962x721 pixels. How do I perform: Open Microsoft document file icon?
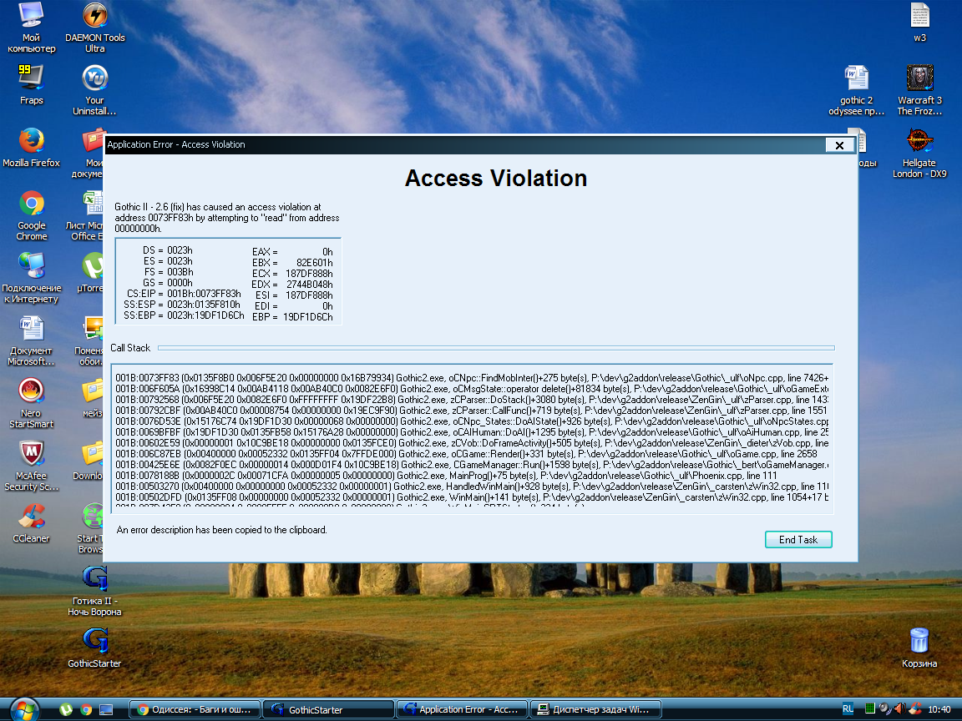coord(31,340)
